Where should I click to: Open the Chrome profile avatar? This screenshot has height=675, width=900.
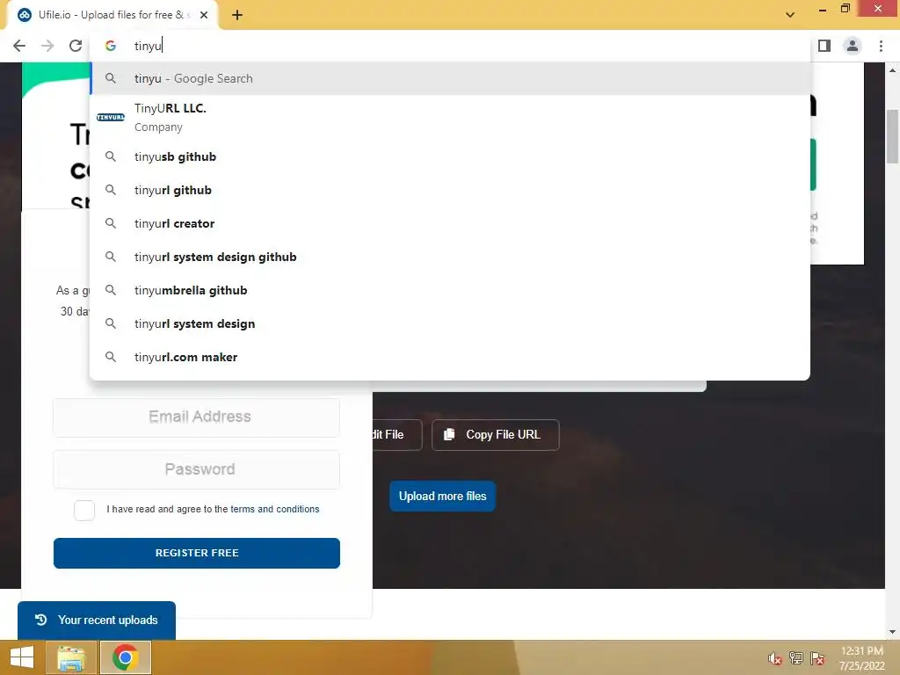coord(853,46)
